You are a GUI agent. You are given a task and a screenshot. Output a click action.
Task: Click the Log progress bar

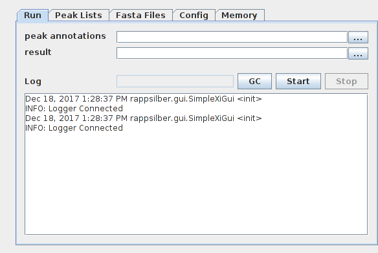click(x=175, y=82)
